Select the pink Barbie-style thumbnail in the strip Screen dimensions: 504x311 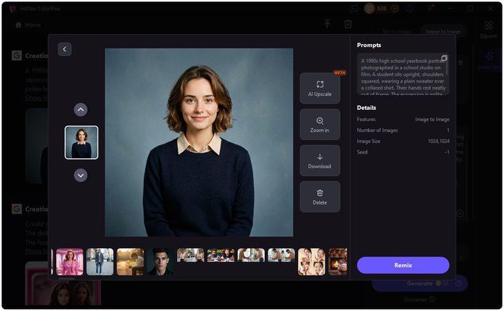pyautogui.click(x=70, y=261)
